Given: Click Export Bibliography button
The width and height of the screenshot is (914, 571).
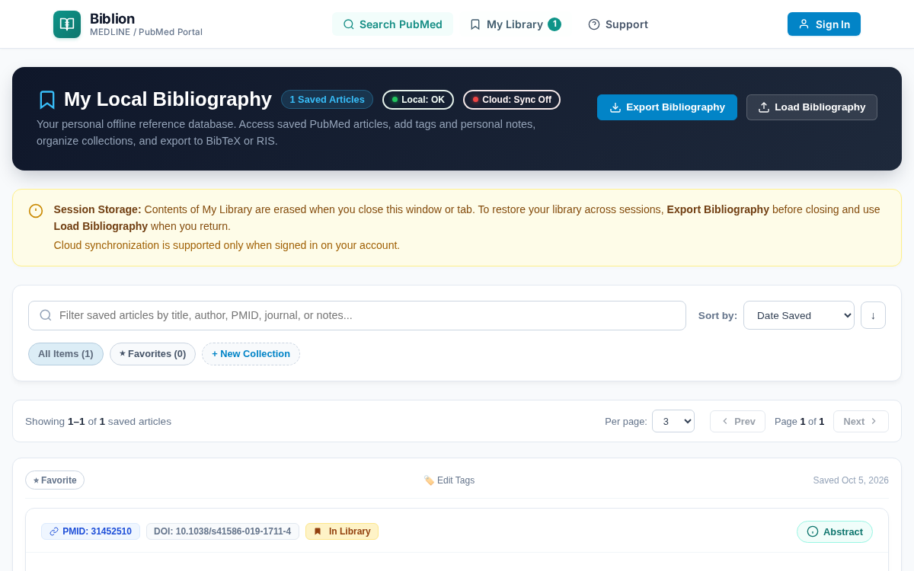Looking at the screenshot, I should pos(667,107).
